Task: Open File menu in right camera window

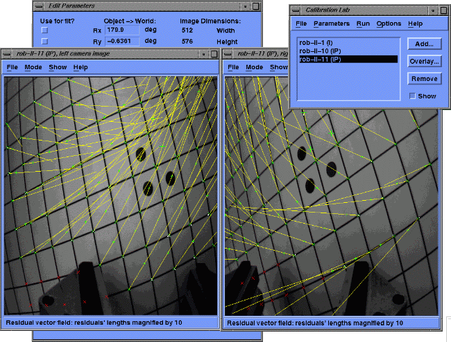Action: coord(233,67)
